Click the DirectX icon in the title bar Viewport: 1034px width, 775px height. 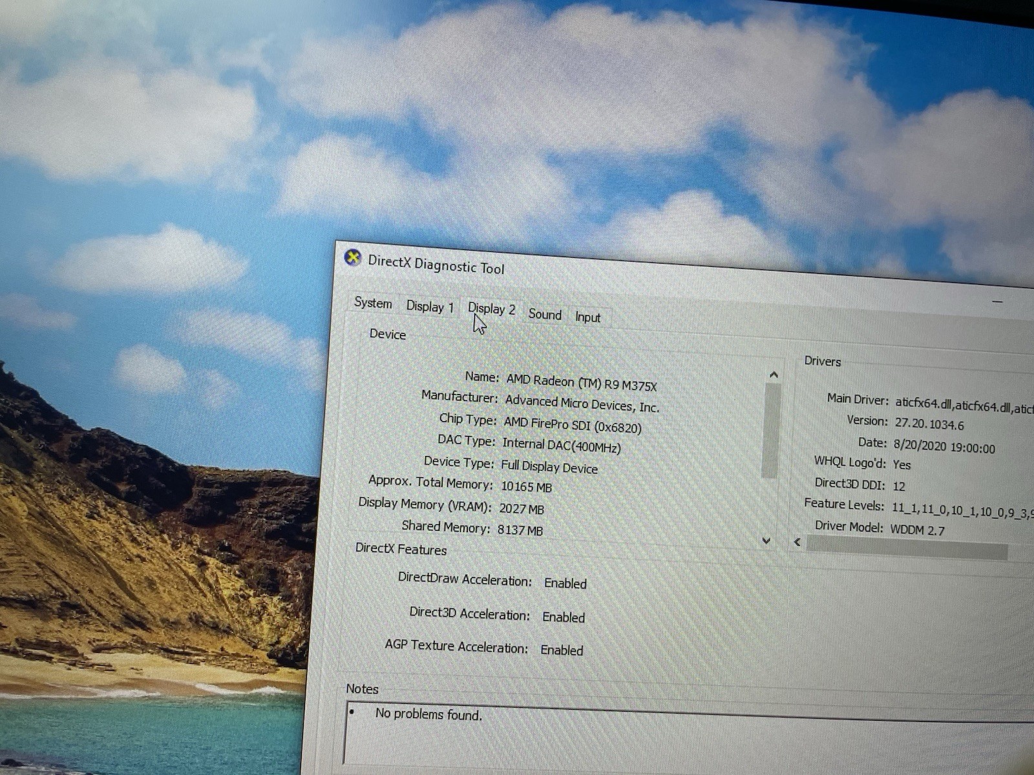click(x=352, y=258)
